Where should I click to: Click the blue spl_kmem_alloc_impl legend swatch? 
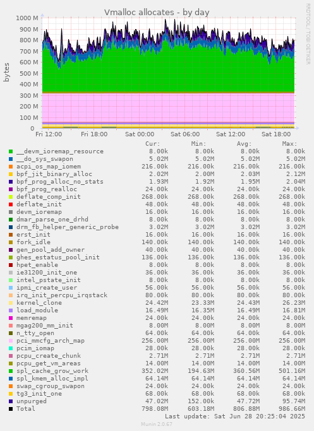coord(11,379)
